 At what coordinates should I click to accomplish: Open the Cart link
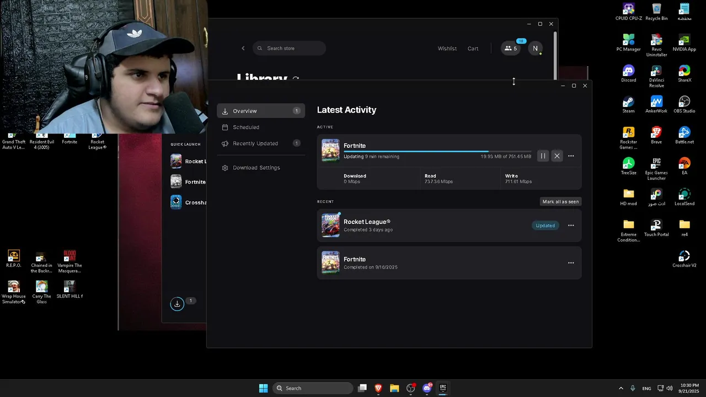tap(473, 49)
